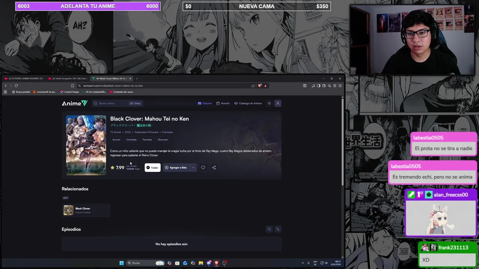
Task: Click the AnimeAV site logo
Action: pyautogui.click(x=74, y=103)
